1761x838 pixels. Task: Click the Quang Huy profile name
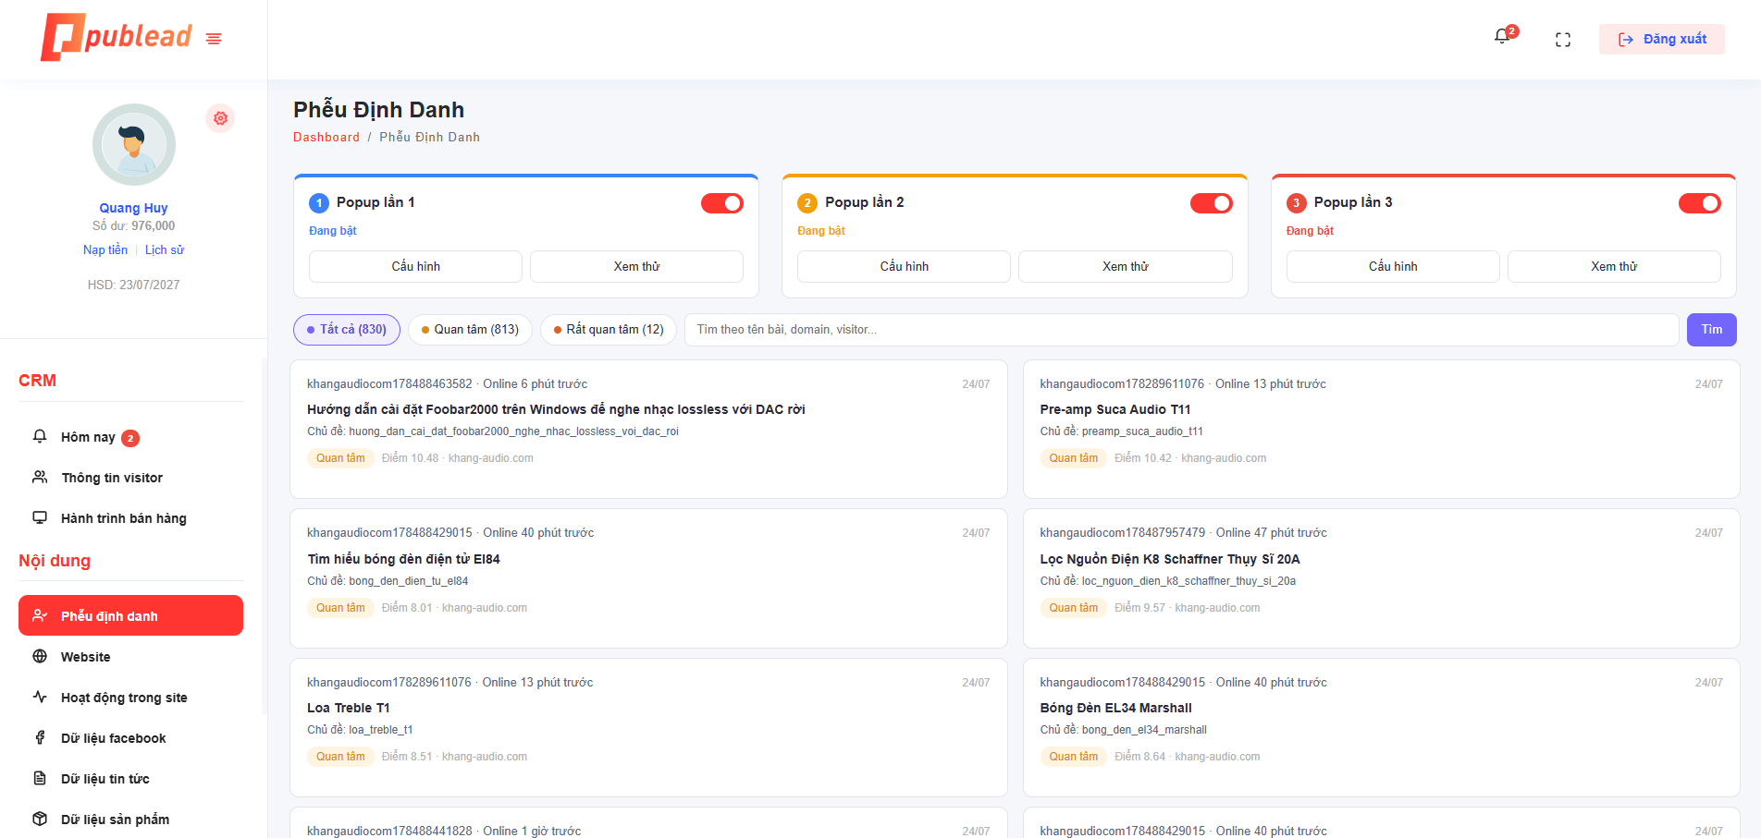pyautogui.click(x=134, y=208)
